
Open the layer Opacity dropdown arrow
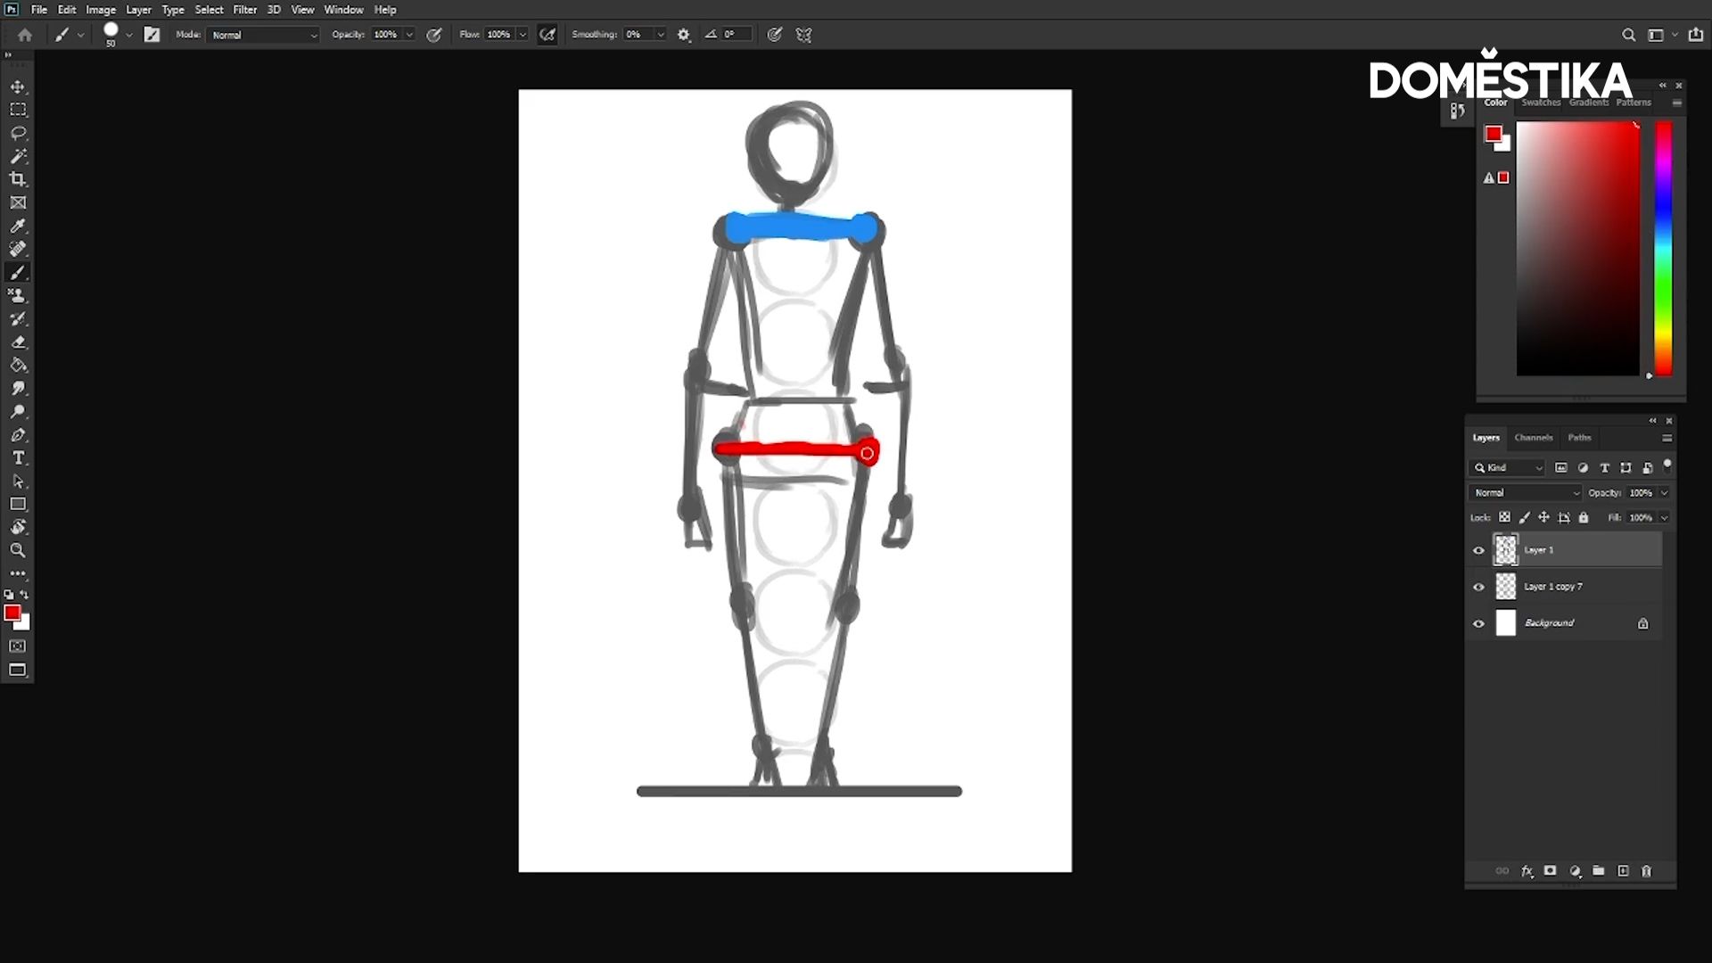[1664, 492]
